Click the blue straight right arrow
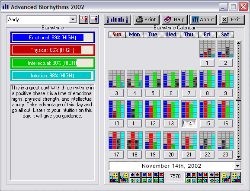This screenshot has height=191, width=250. point(212,175)
